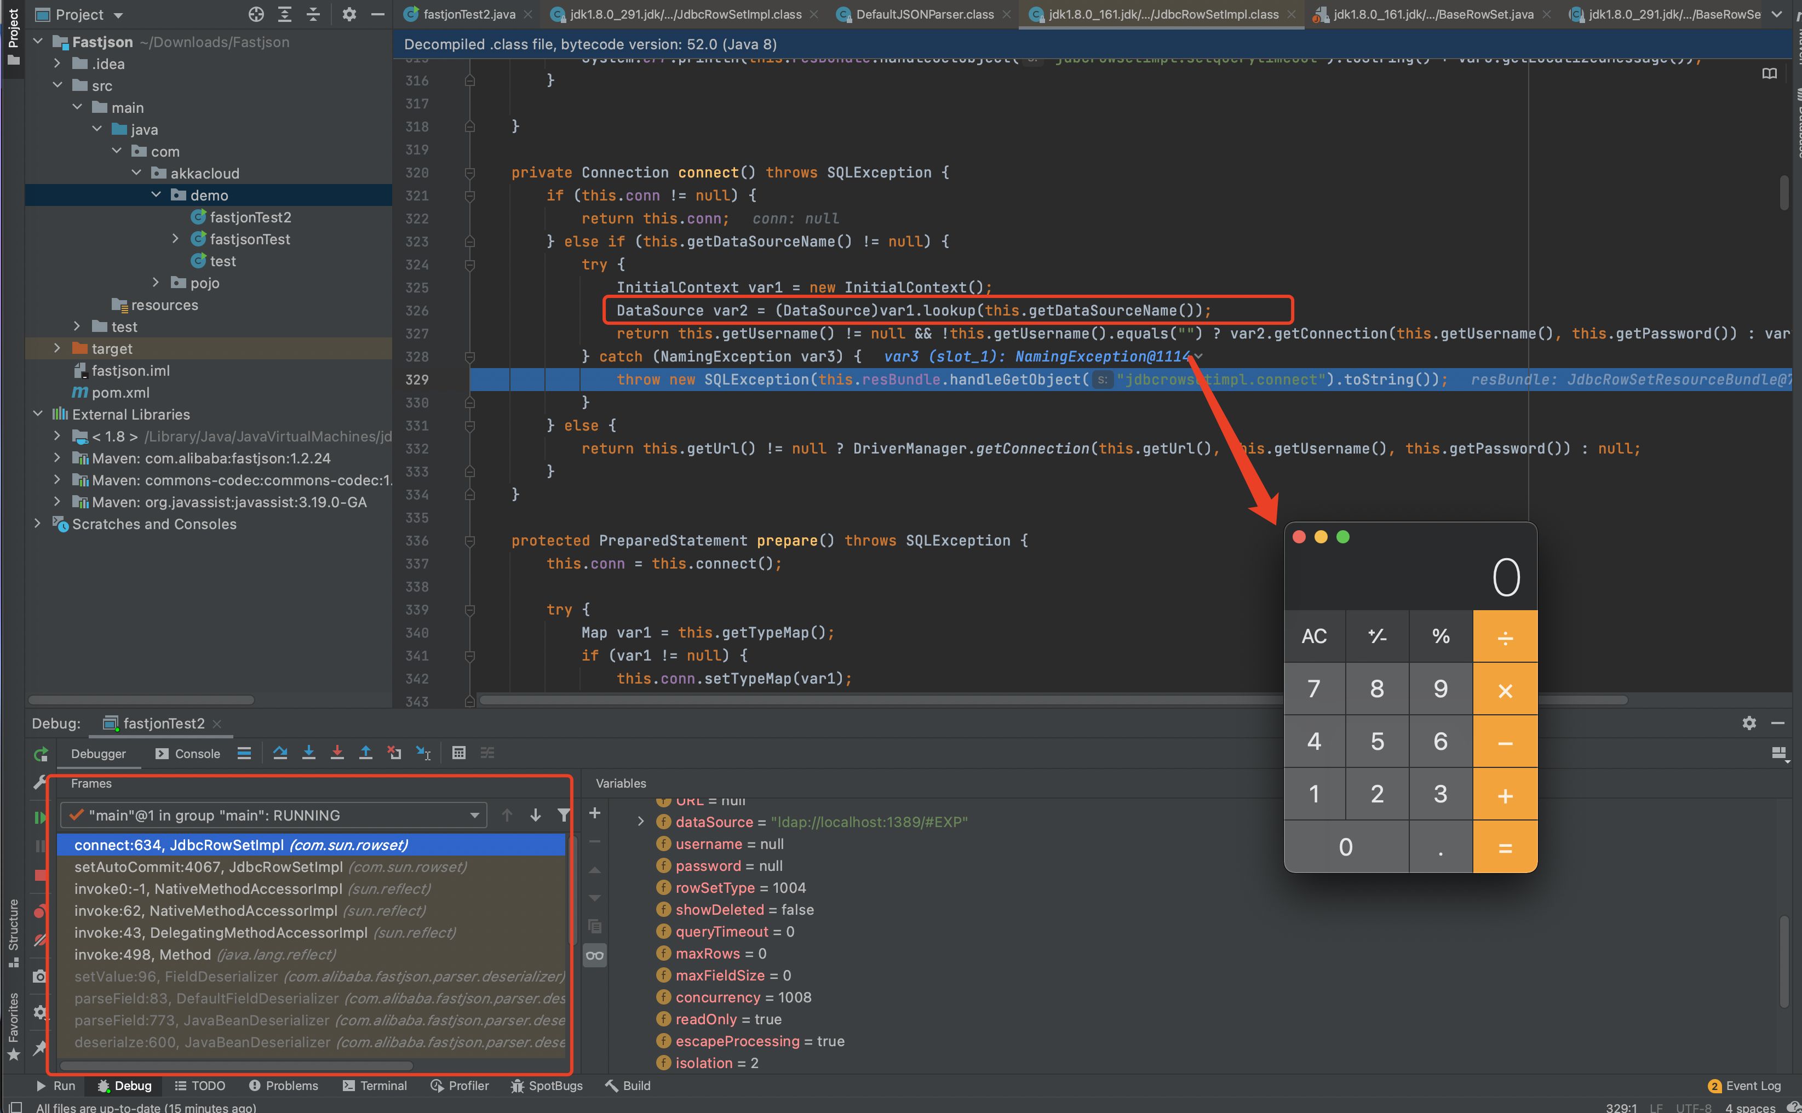Switch to jdk1.8.0_161 BaseRowSet.java tab

pos(1432,14)
